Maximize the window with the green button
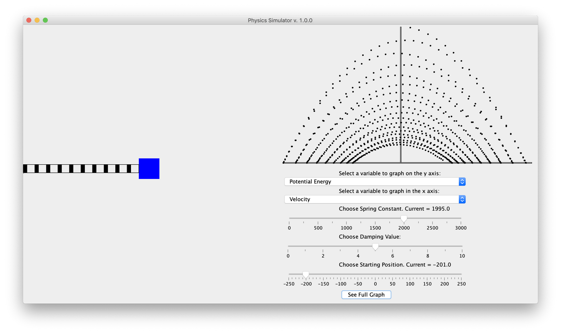 (45, 20)
